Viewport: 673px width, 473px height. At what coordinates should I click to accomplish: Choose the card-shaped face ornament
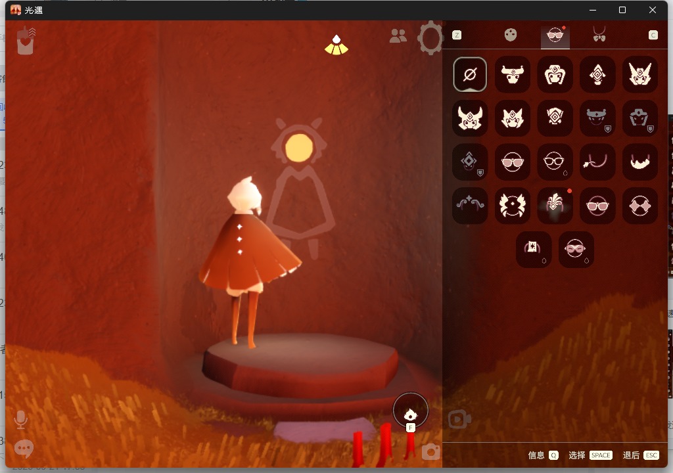point(534,250)
